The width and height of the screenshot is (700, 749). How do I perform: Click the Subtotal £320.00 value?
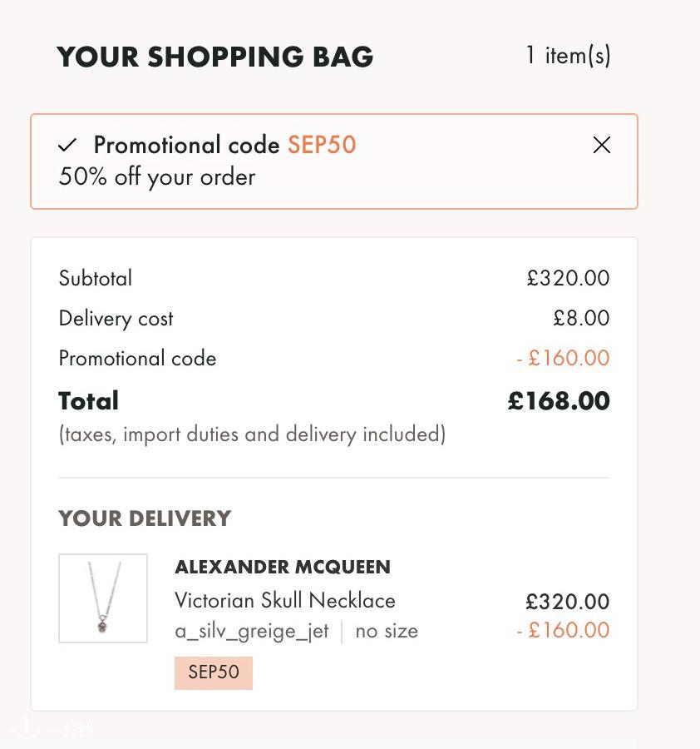pos(568,278)
